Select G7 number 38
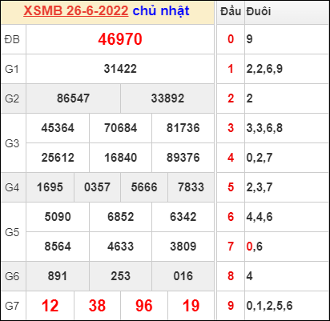 coord(97,306)
